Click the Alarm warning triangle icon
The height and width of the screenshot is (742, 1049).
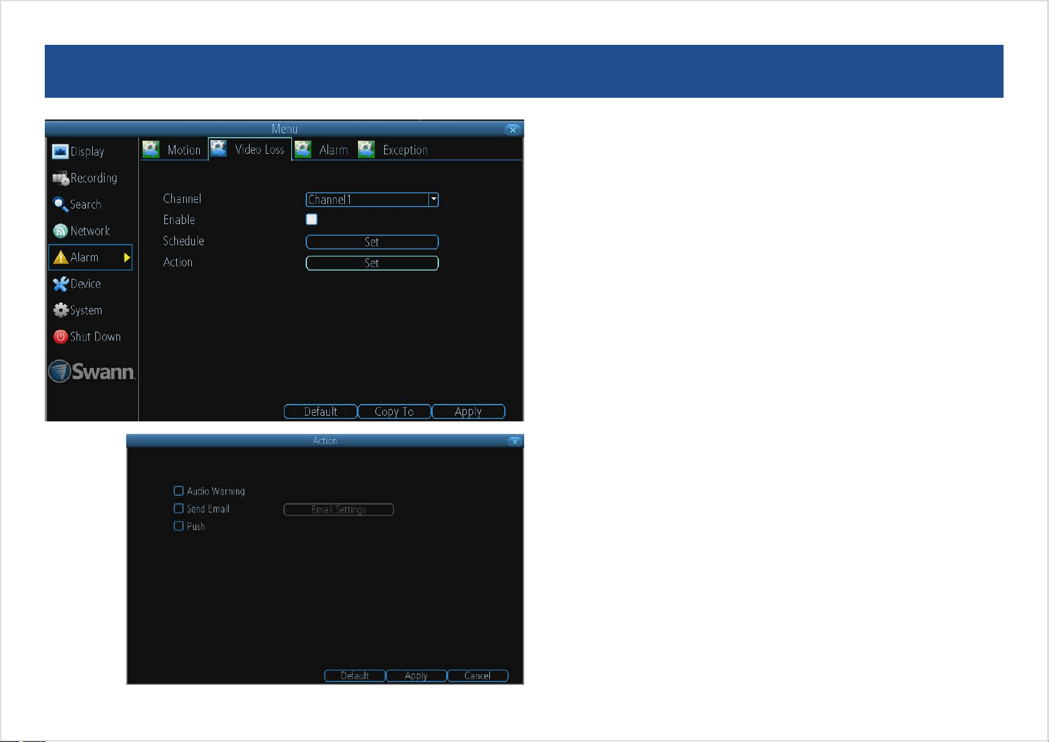60,258
